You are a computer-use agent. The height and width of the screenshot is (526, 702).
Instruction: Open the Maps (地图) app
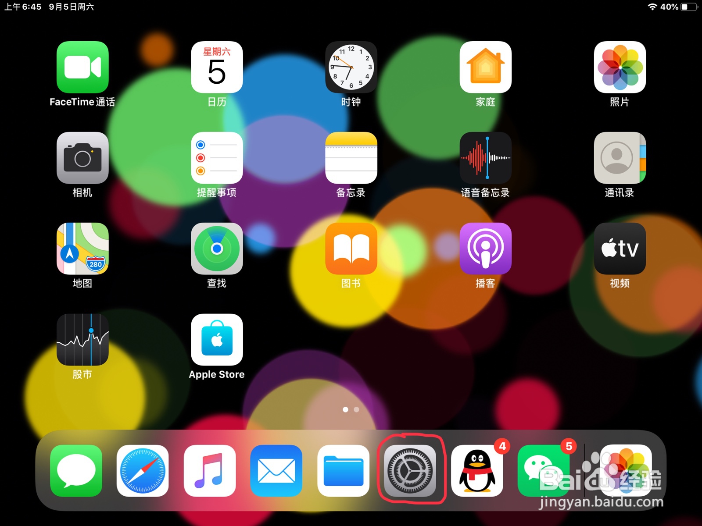[82, 249]
